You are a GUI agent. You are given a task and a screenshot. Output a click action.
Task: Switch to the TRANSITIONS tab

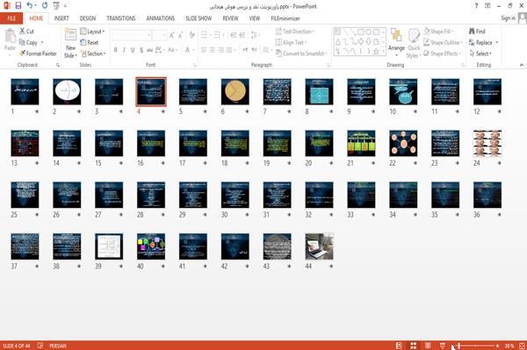click(121, 18)
